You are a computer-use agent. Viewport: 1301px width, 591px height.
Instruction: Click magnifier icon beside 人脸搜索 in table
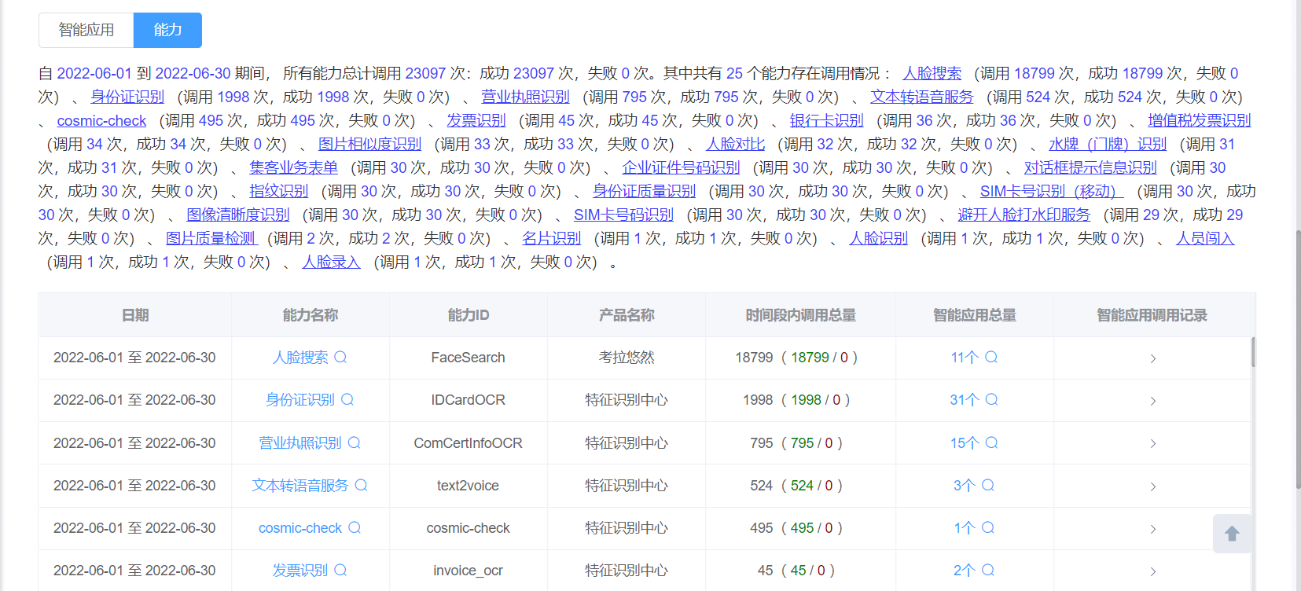click(x=340, y=357)
